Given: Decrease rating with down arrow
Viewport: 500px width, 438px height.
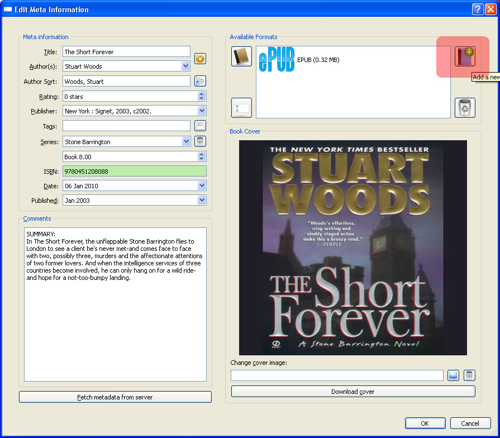Looking at the screenshot, I should pos(201,98).
